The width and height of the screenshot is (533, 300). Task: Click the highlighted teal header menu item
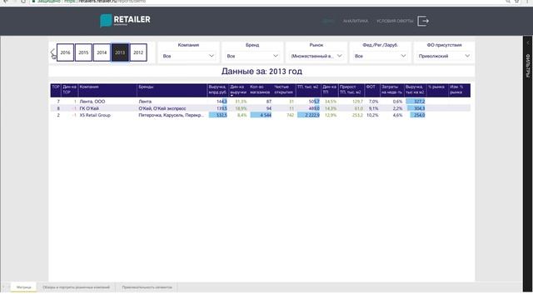pyautogui.click(x=328, y=21)
